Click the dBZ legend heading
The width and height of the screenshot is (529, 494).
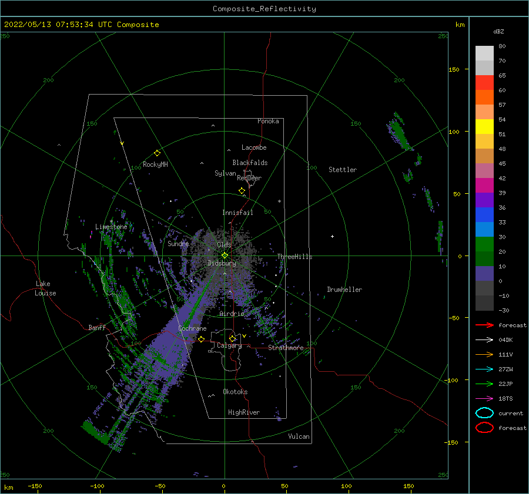[x=498, y=31]
